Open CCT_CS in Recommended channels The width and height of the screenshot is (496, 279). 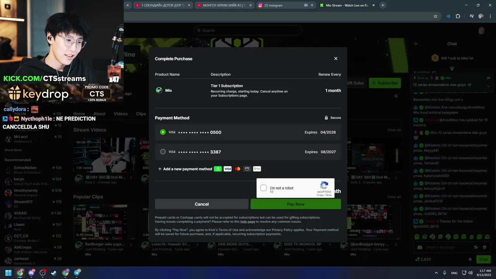tap(33, 238)
